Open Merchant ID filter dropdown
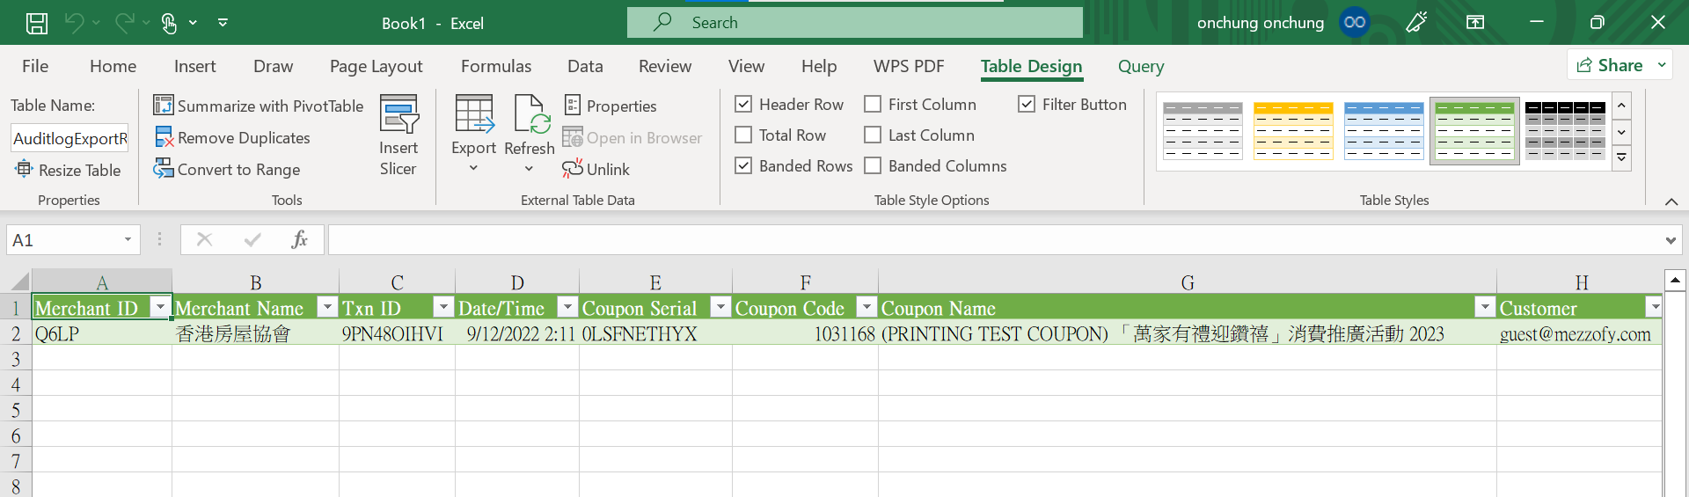Viewport: 1689px width, 497px height. [x=160, y=307]
